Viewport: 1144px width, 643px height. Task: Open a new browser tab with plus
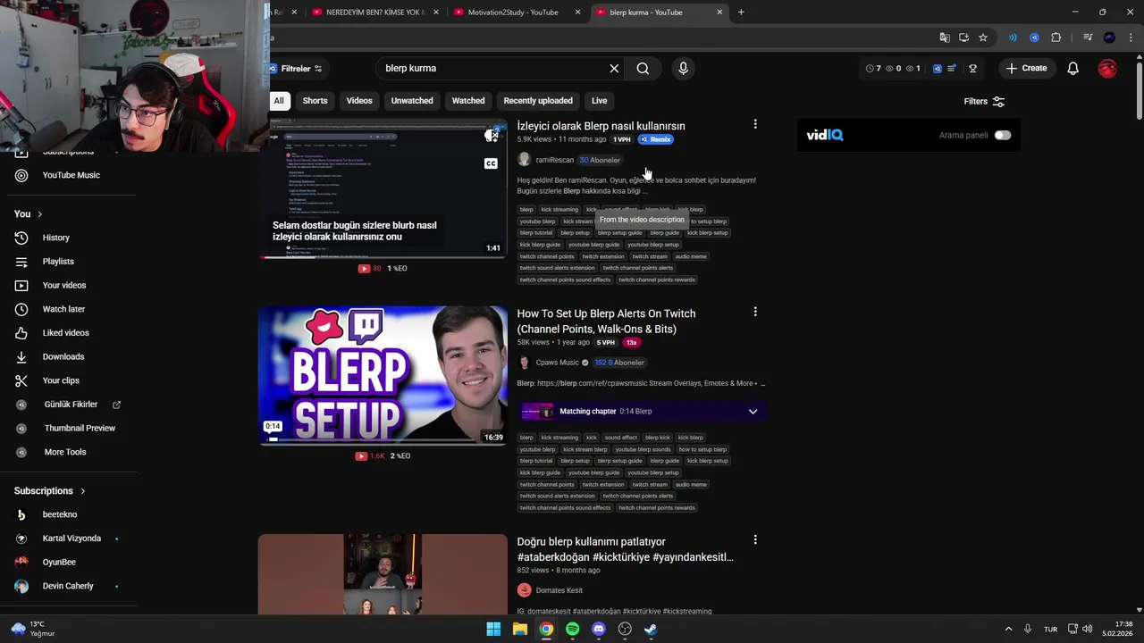tap(741, 13)
